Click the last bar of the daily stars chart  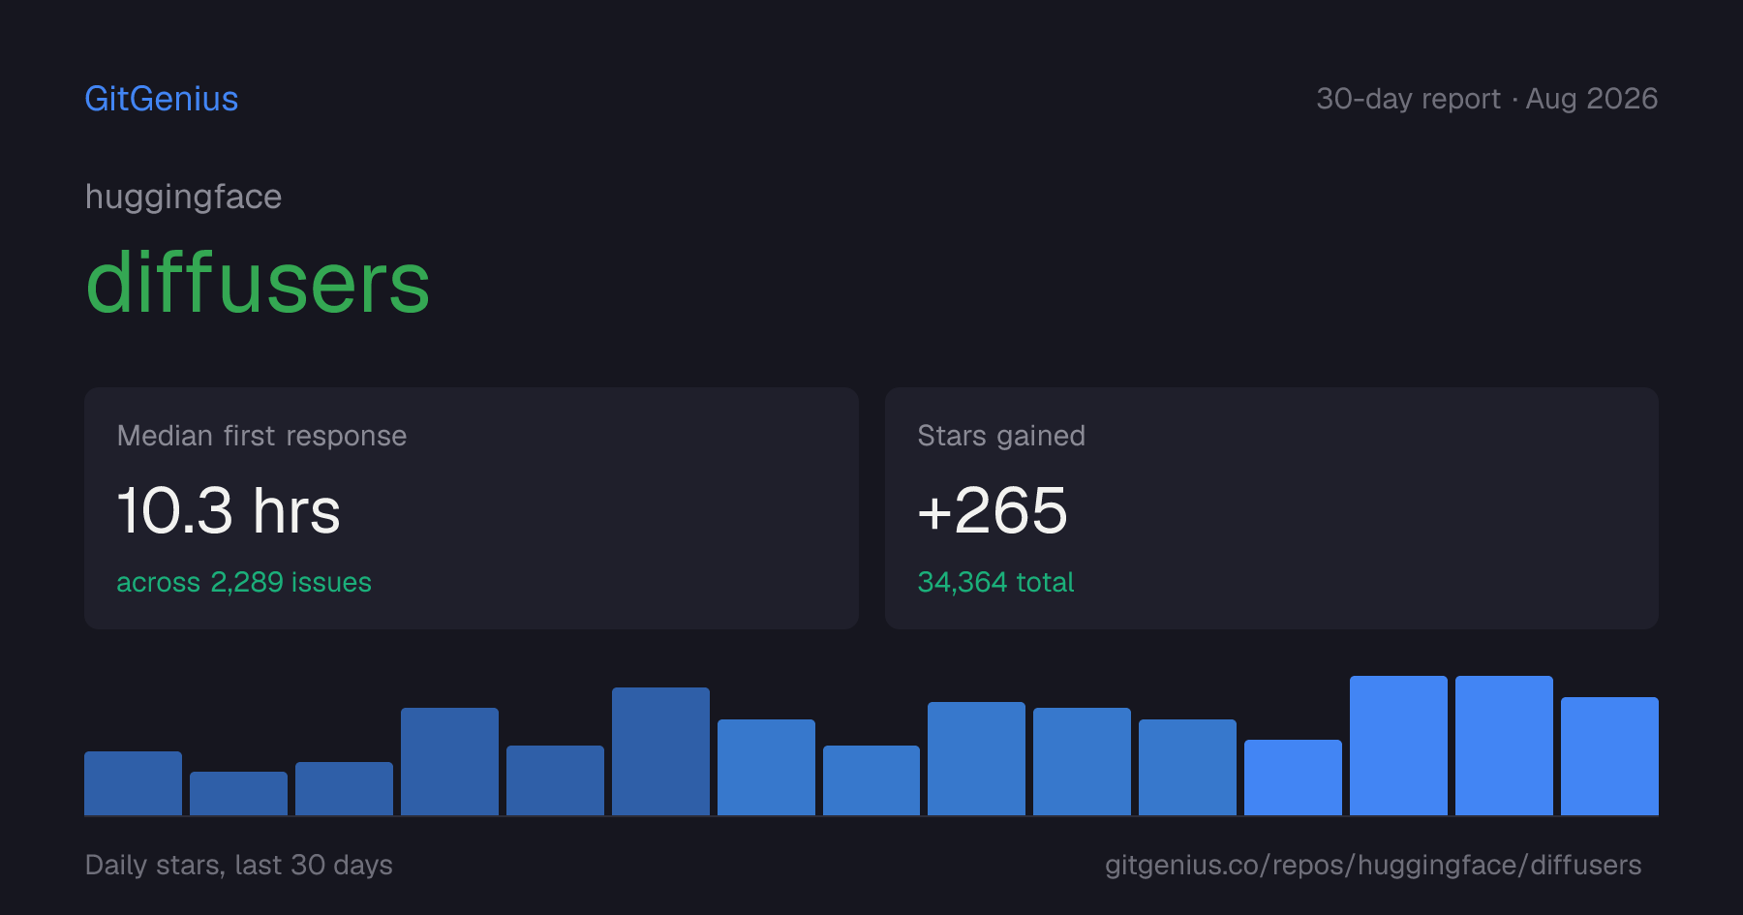point(1609,756)
